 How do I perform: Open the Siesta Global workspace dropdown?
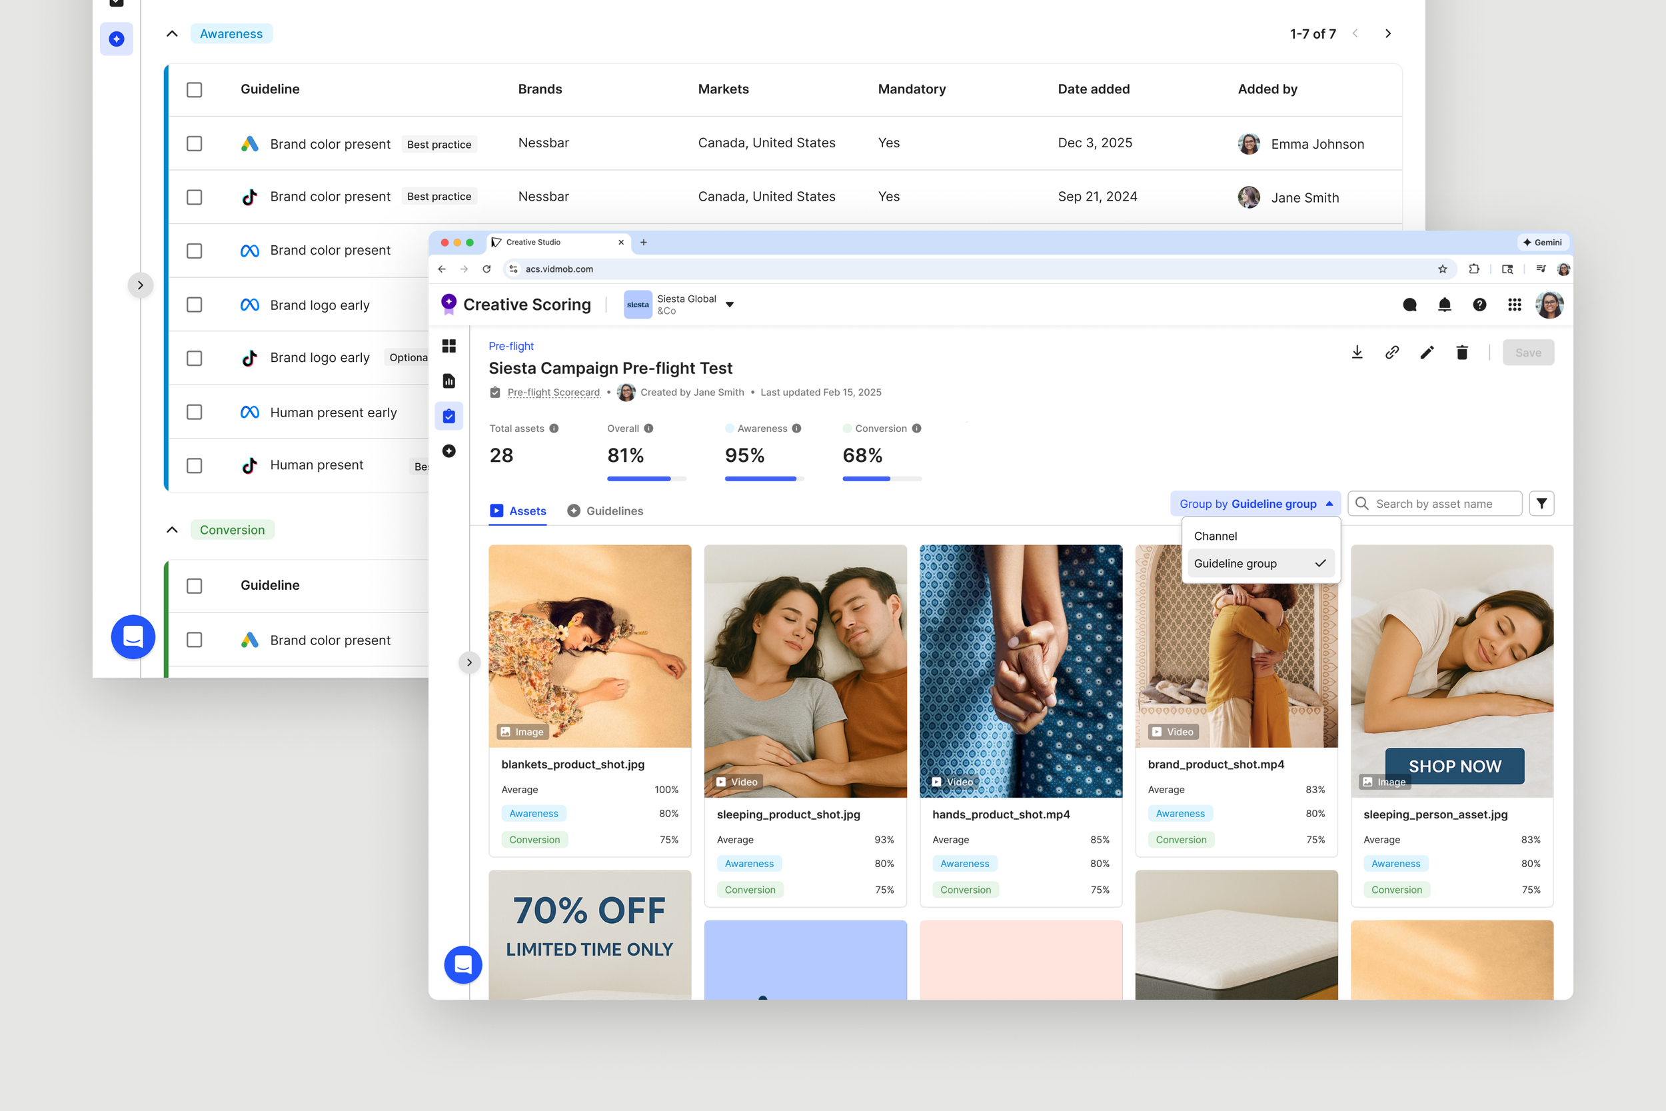point(730,305)
